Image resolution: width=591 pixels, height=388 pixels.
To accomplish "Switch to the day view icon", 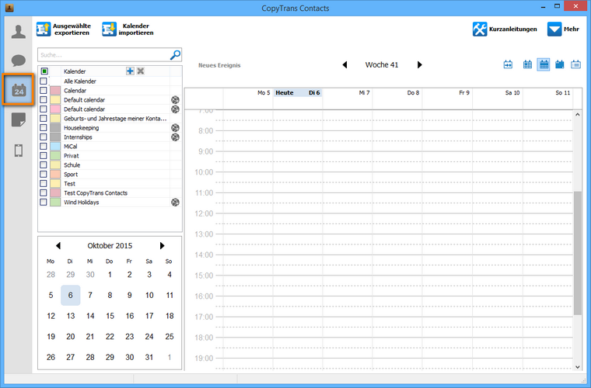I will pos(560,64).
